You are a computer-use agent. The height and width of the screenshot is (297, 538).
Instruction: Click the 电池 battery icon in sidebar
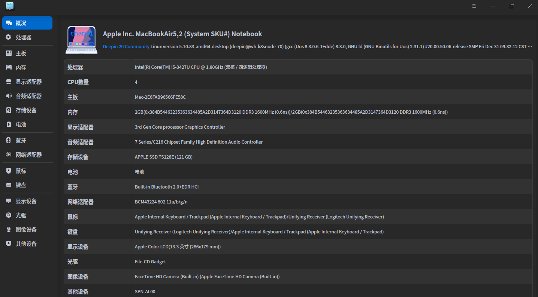(x=9, y=125)
